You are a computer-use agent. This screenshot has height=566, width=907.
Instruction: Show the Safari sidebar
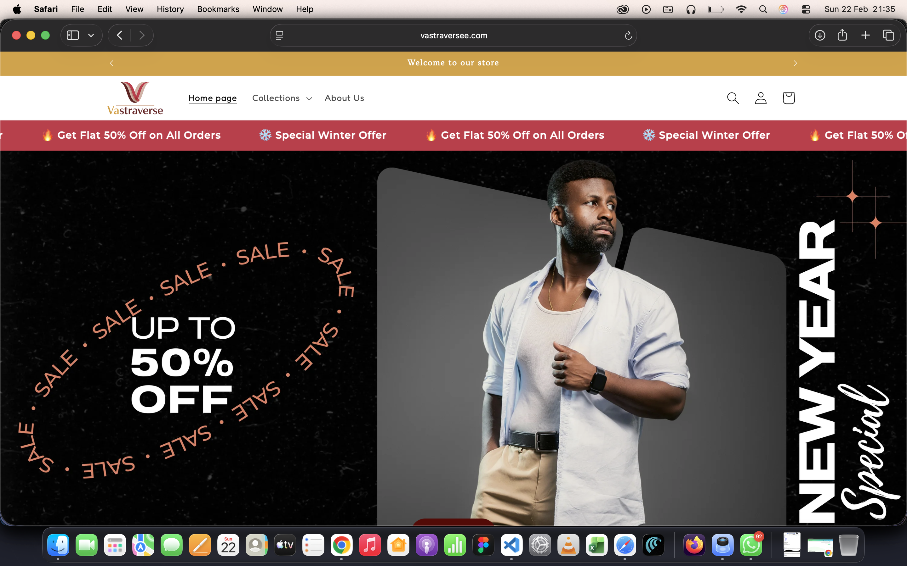coord(73,35)
